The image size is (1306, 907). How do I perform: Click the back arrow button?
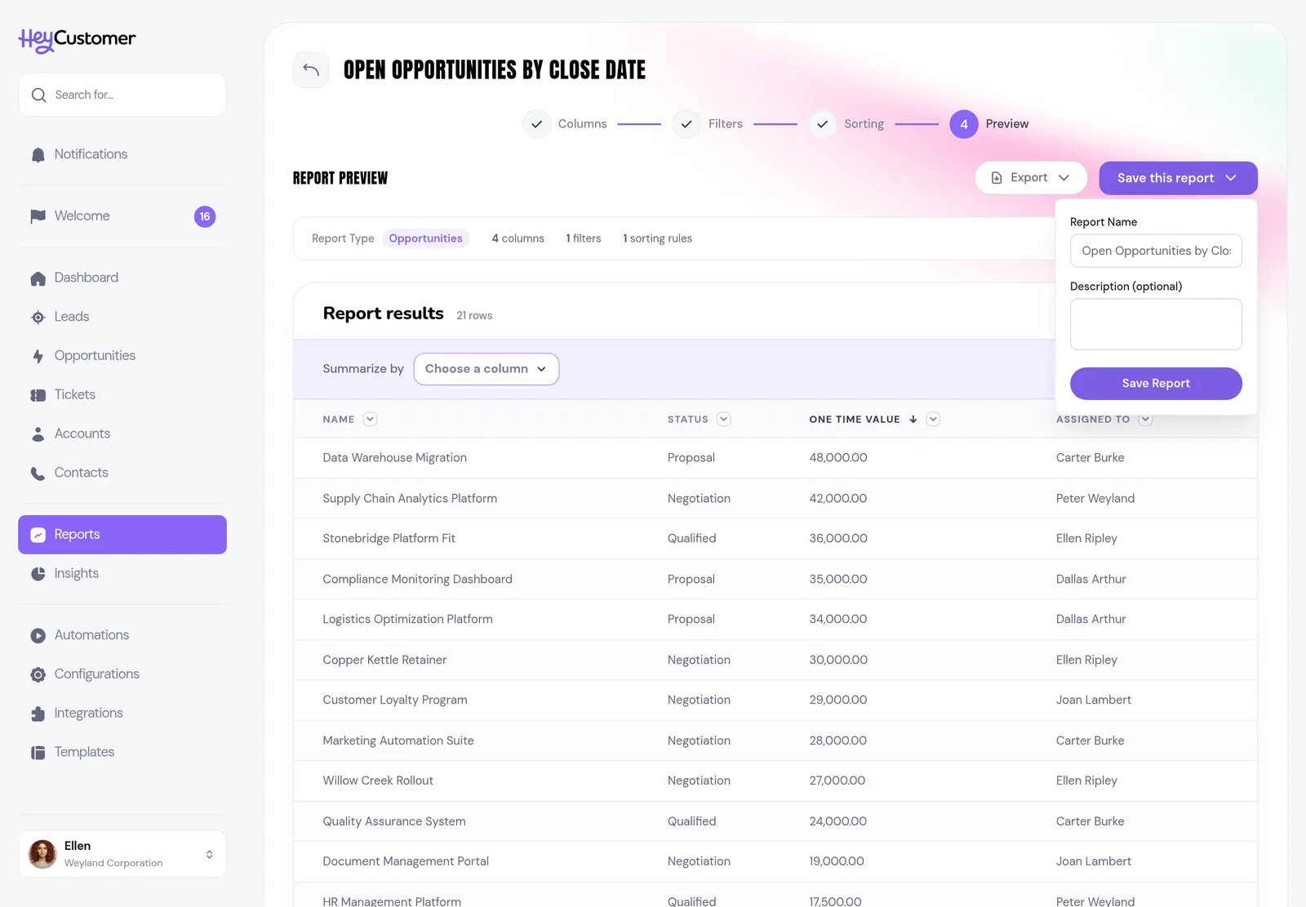tap(311, 69)
